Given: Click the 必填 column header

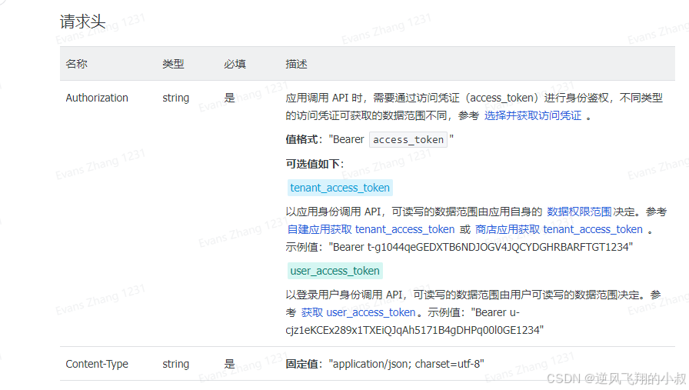Looking at the screenshot, I should tap(235, 64).
